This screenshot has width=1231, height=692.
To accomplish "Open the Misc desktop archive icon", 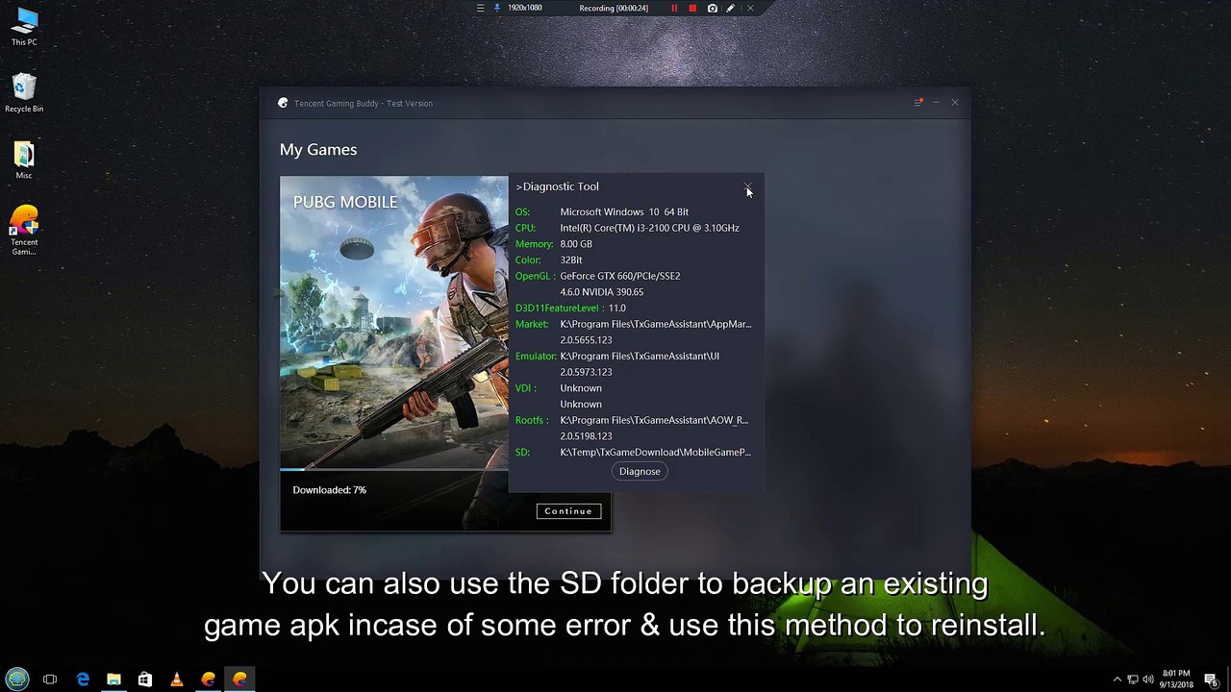I will (x=24, y=161).
